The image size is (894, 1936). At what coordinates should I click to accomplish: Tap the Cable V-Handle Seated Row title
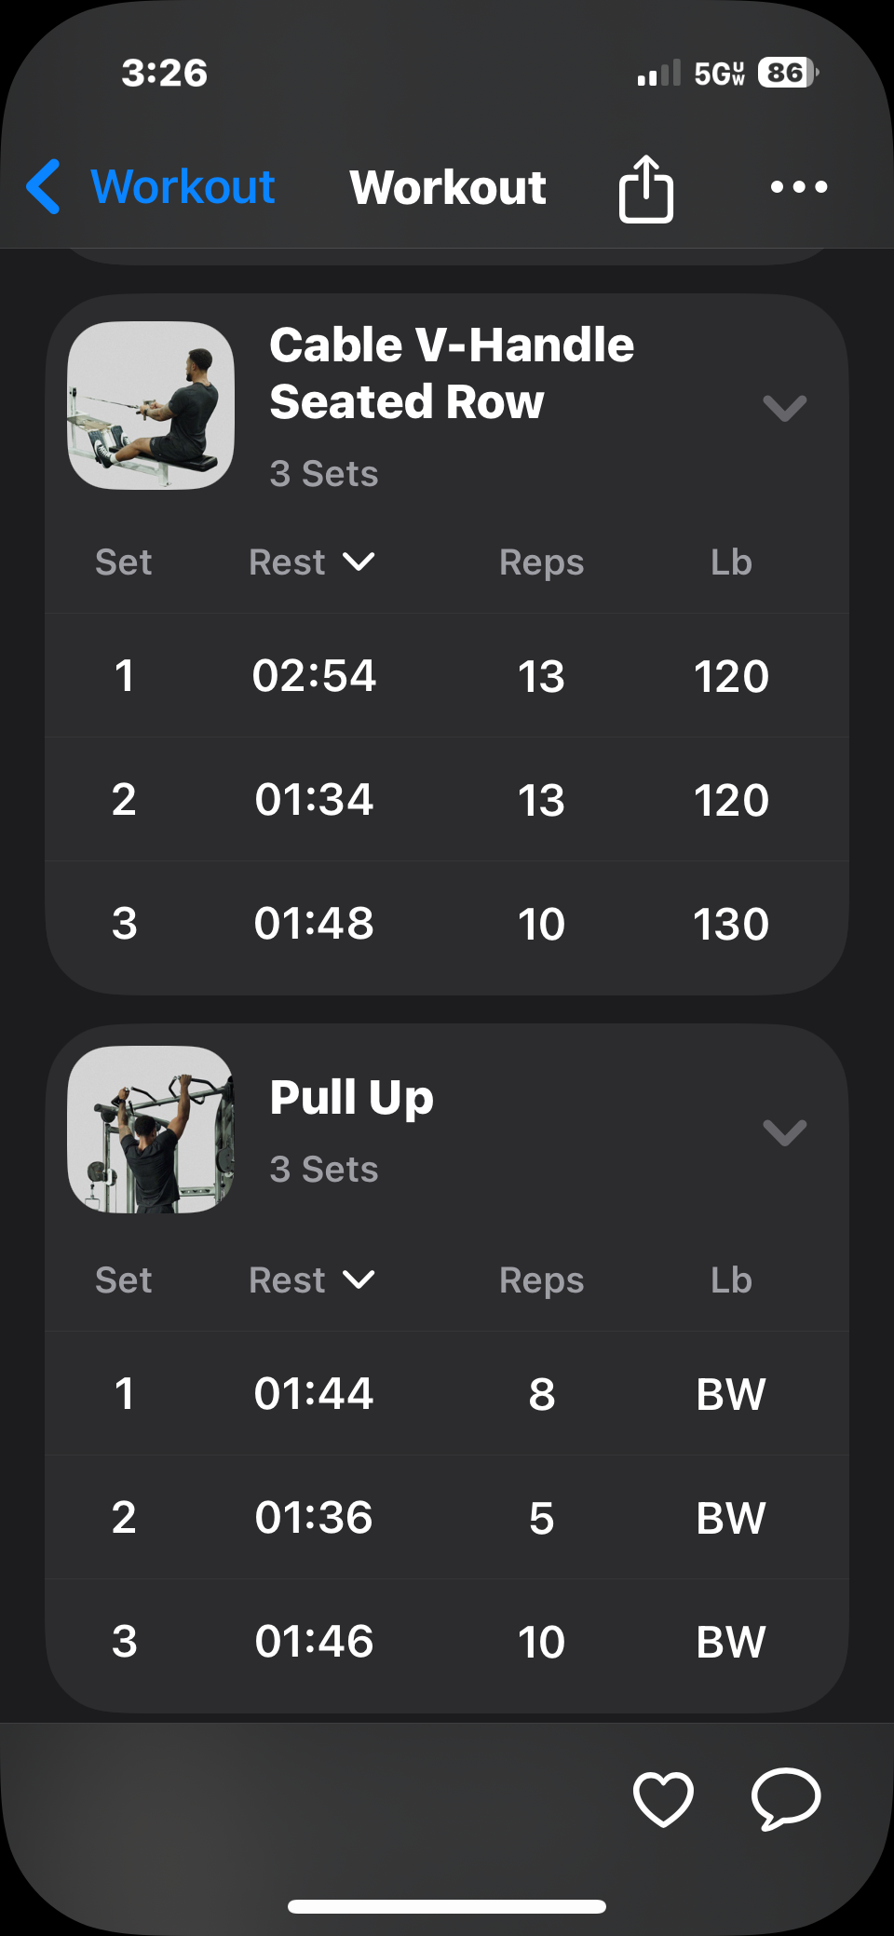(x=452, y=372)
